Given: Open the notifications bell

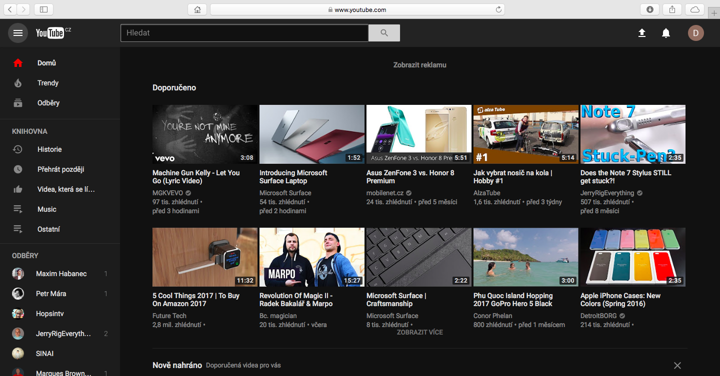Looking at the screenshot, I should [666, 33].
